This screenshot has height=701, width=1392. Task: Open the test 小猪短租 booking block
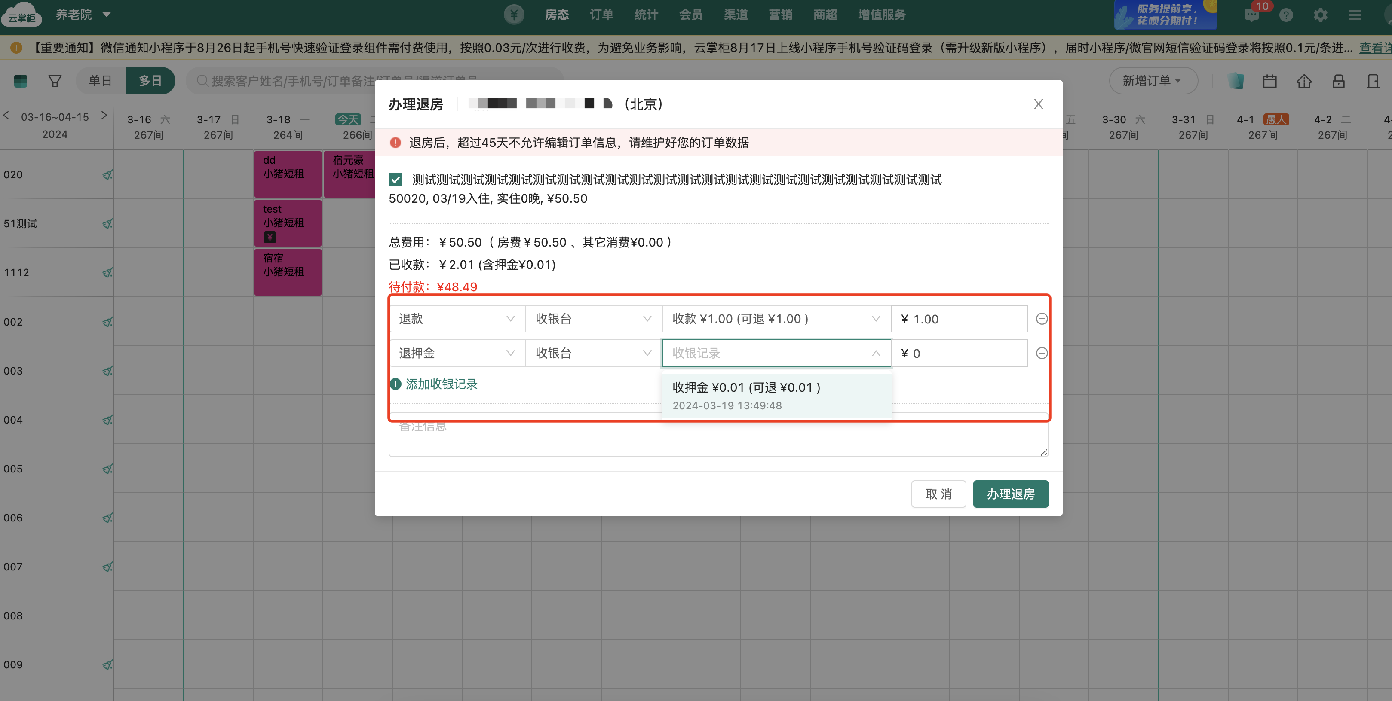(x=288, y=223)
